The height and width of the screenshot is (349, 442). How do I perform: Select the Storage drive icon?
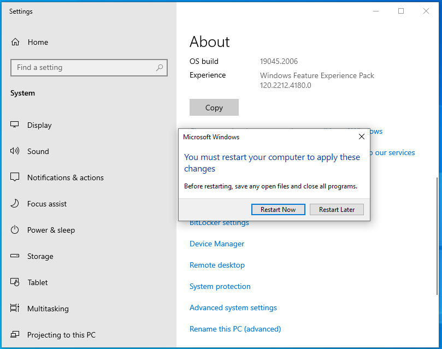pyautogui.click(x=15, y=256)
